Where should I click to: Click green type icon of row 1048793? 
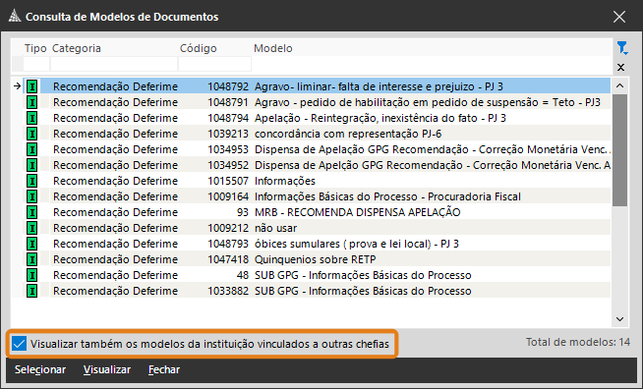(x=32, y=244)
